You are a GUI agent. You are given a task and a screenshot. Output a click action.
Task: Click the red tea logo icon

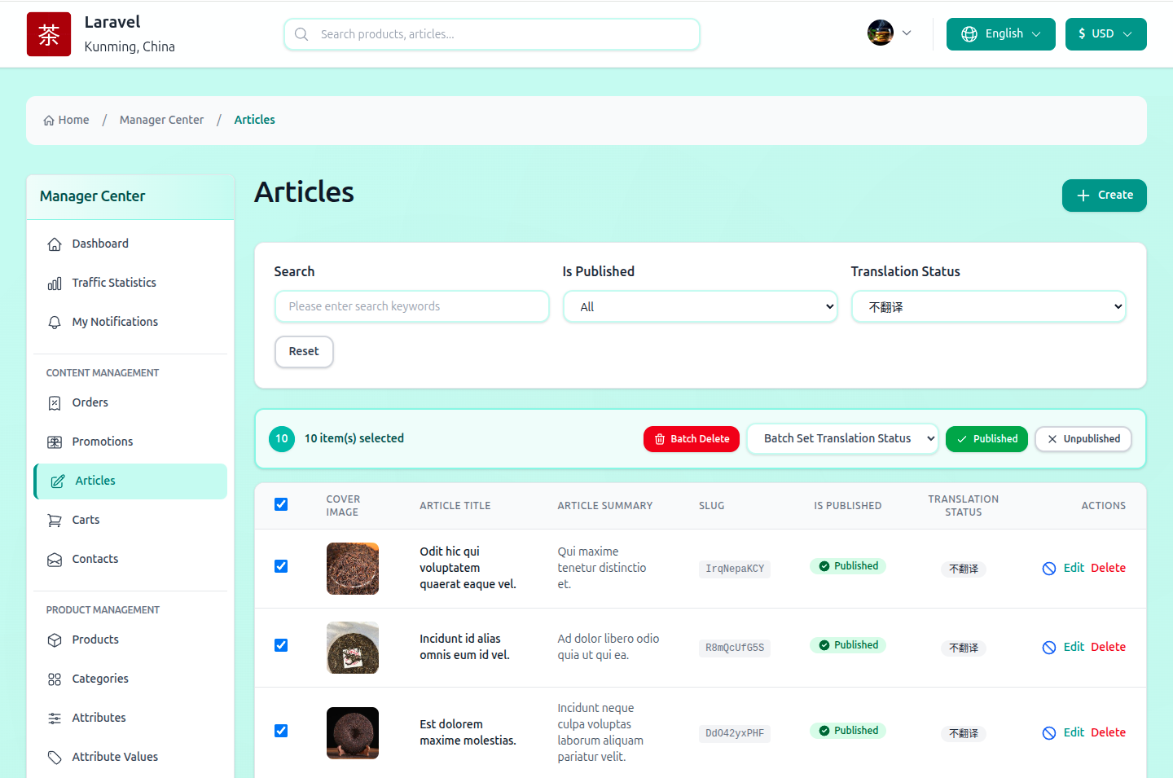[49, 34]
